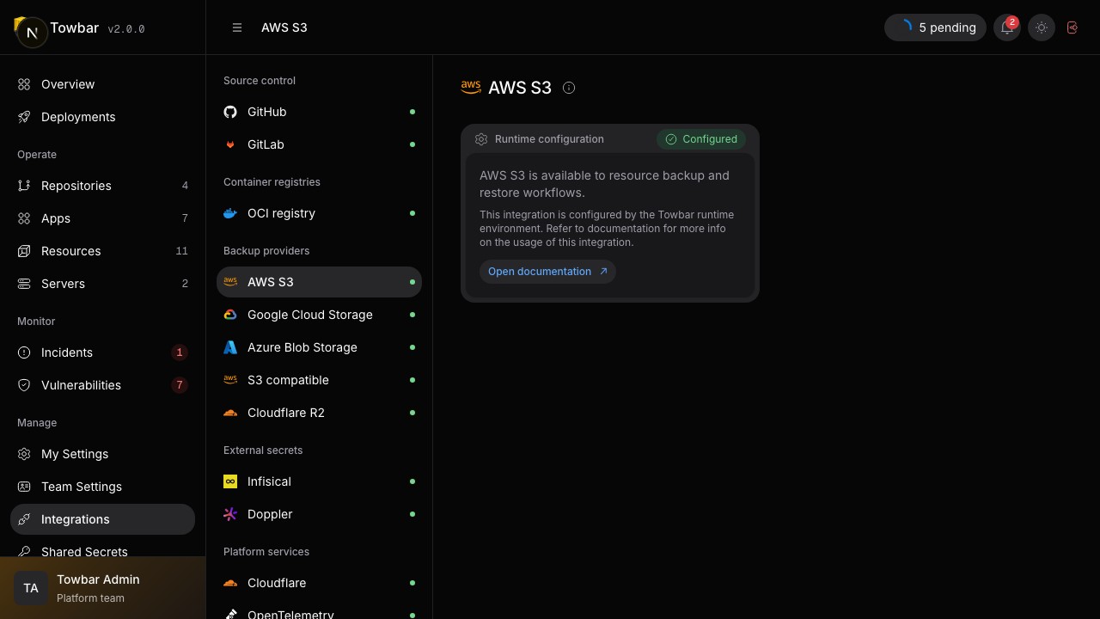The height and width of the screenshot is (619, 1100).
Task: Click the Overview grid icon
Action: click(x=24, y=84)
